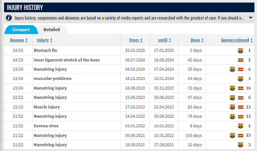Viewport: 257px width, 151px height.
Task: Click the muscular problems injury name
Action: 53,78
